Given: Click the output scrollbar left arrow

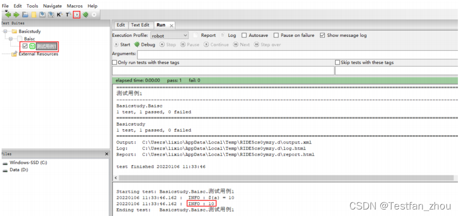Looking at the screenshot, I should point(116,178).
